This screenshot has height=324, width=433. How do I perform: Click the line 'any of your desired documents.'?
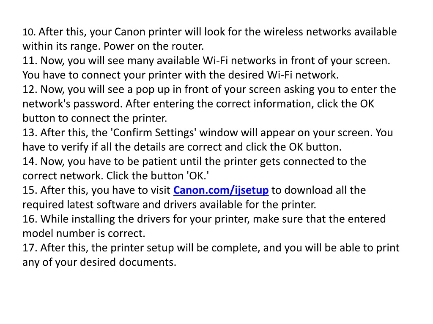99,262
